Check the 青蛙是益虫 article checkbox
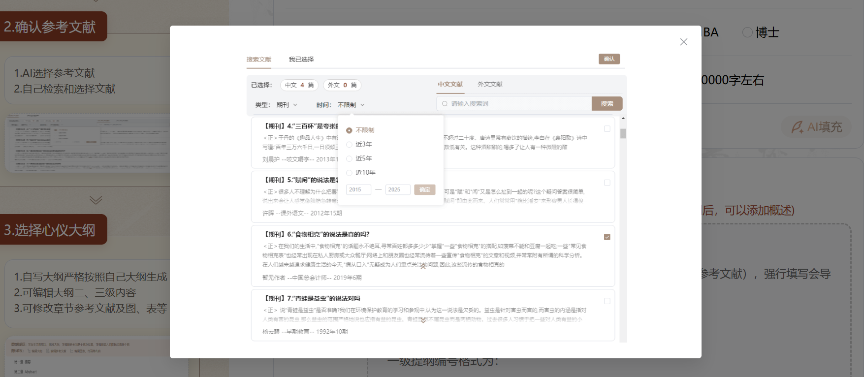864x377 pixels. [x=607, y=301]
